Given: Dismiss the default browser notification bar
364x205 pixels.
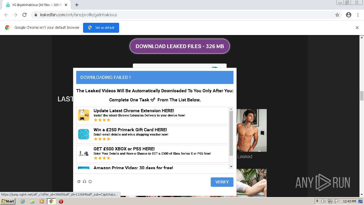Looking at the screenshot, I should tap(357, 28).
